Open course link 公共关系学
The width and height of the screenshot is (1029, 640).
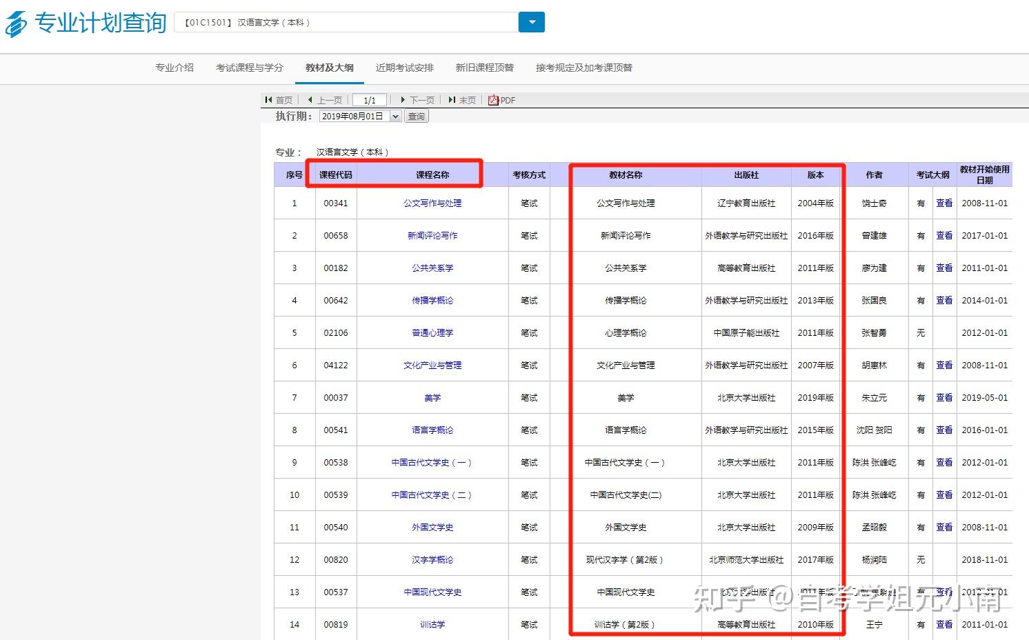[432, 268]
